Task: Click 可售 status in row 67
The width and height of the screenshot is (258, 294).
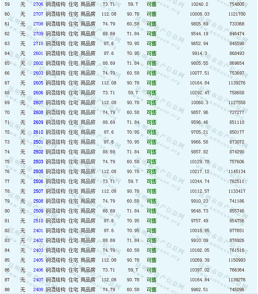Action: click(151, 83)
